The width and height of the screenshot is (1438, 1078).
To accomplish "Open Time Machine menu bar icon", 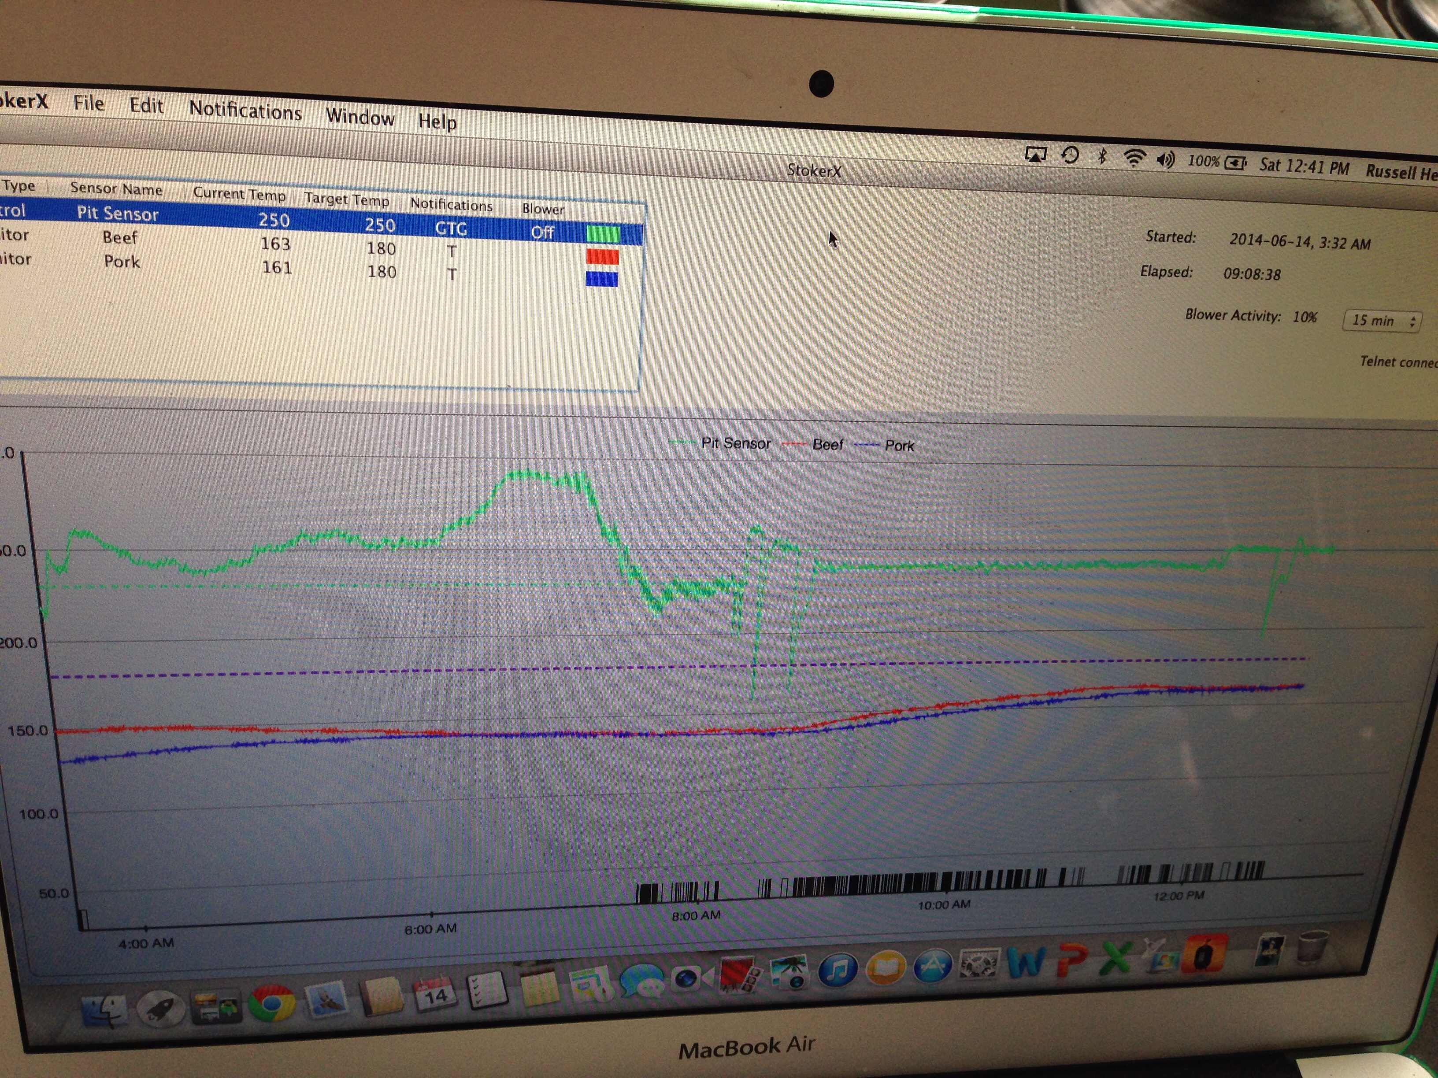I will click(1070, 155).
